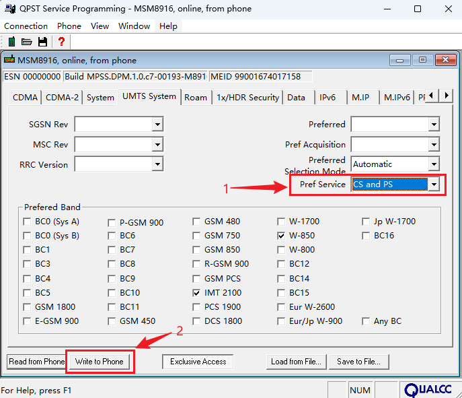462x398 pixels.
Task: Click the Exclusive Access button
Action: click(198, 362)
